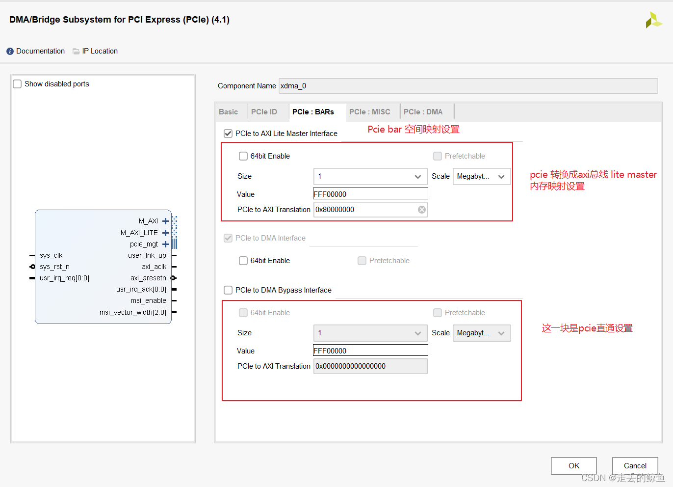Screen dimensions: 673x487
Task: Open the Documentation info icon
Action: [10, 51]
